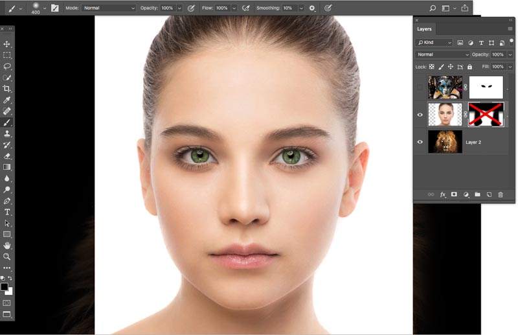The image size is (518, 335).
Task: Select the Gradient tool
Action: (6, 167)
